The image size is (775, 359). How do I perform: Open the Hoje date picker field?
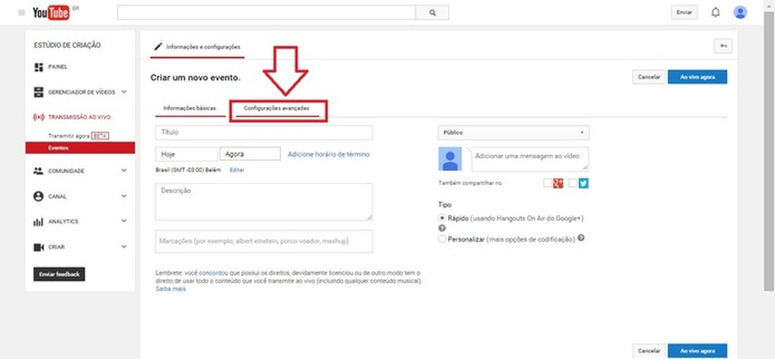tap(187, 154)
